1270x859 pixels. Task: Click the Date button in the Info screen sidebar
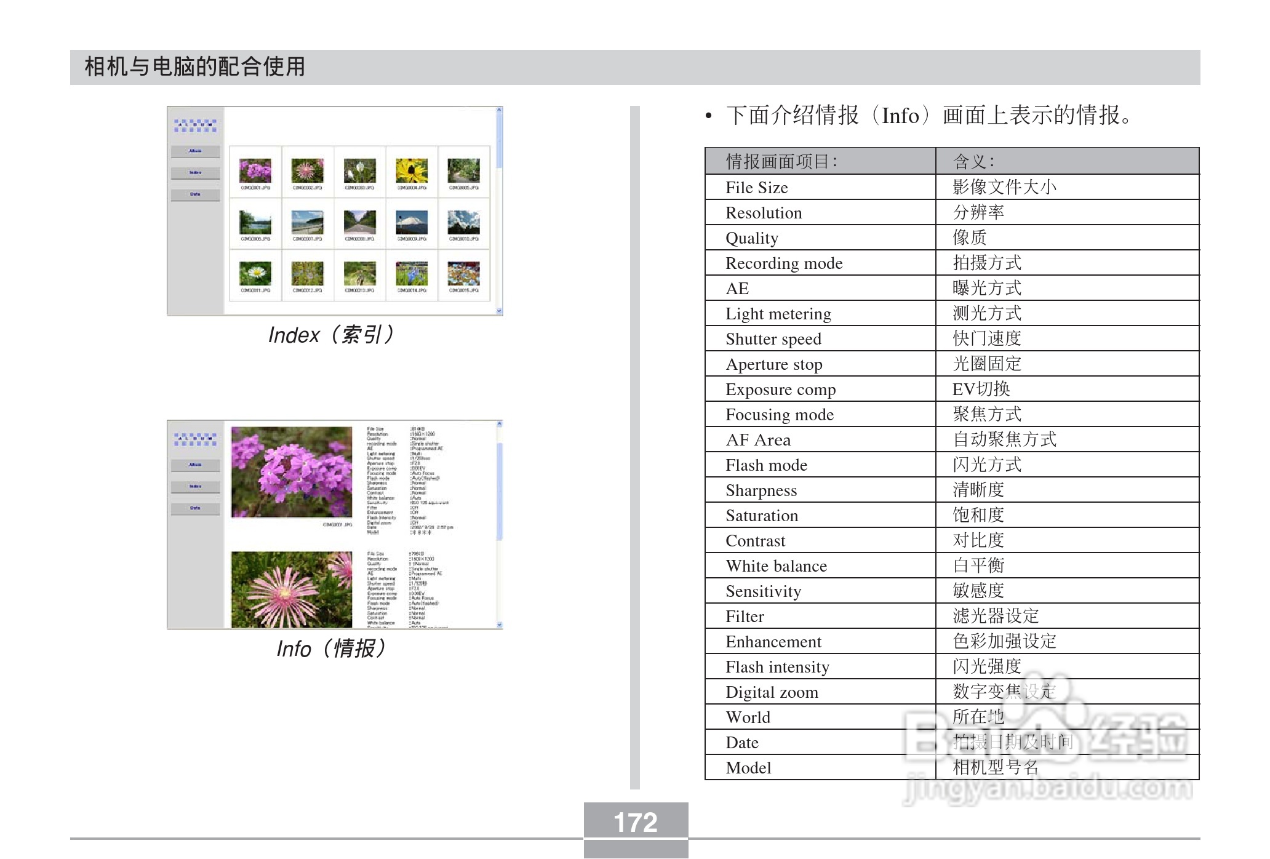194,509
